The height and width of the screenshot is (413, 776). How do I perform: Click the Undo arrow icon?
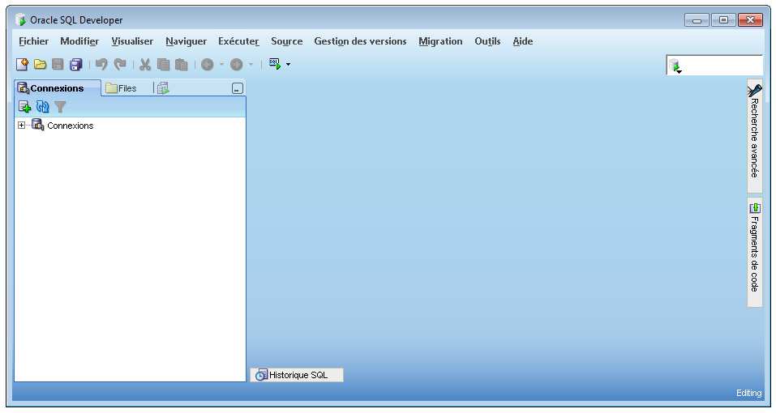coord(101,64)
